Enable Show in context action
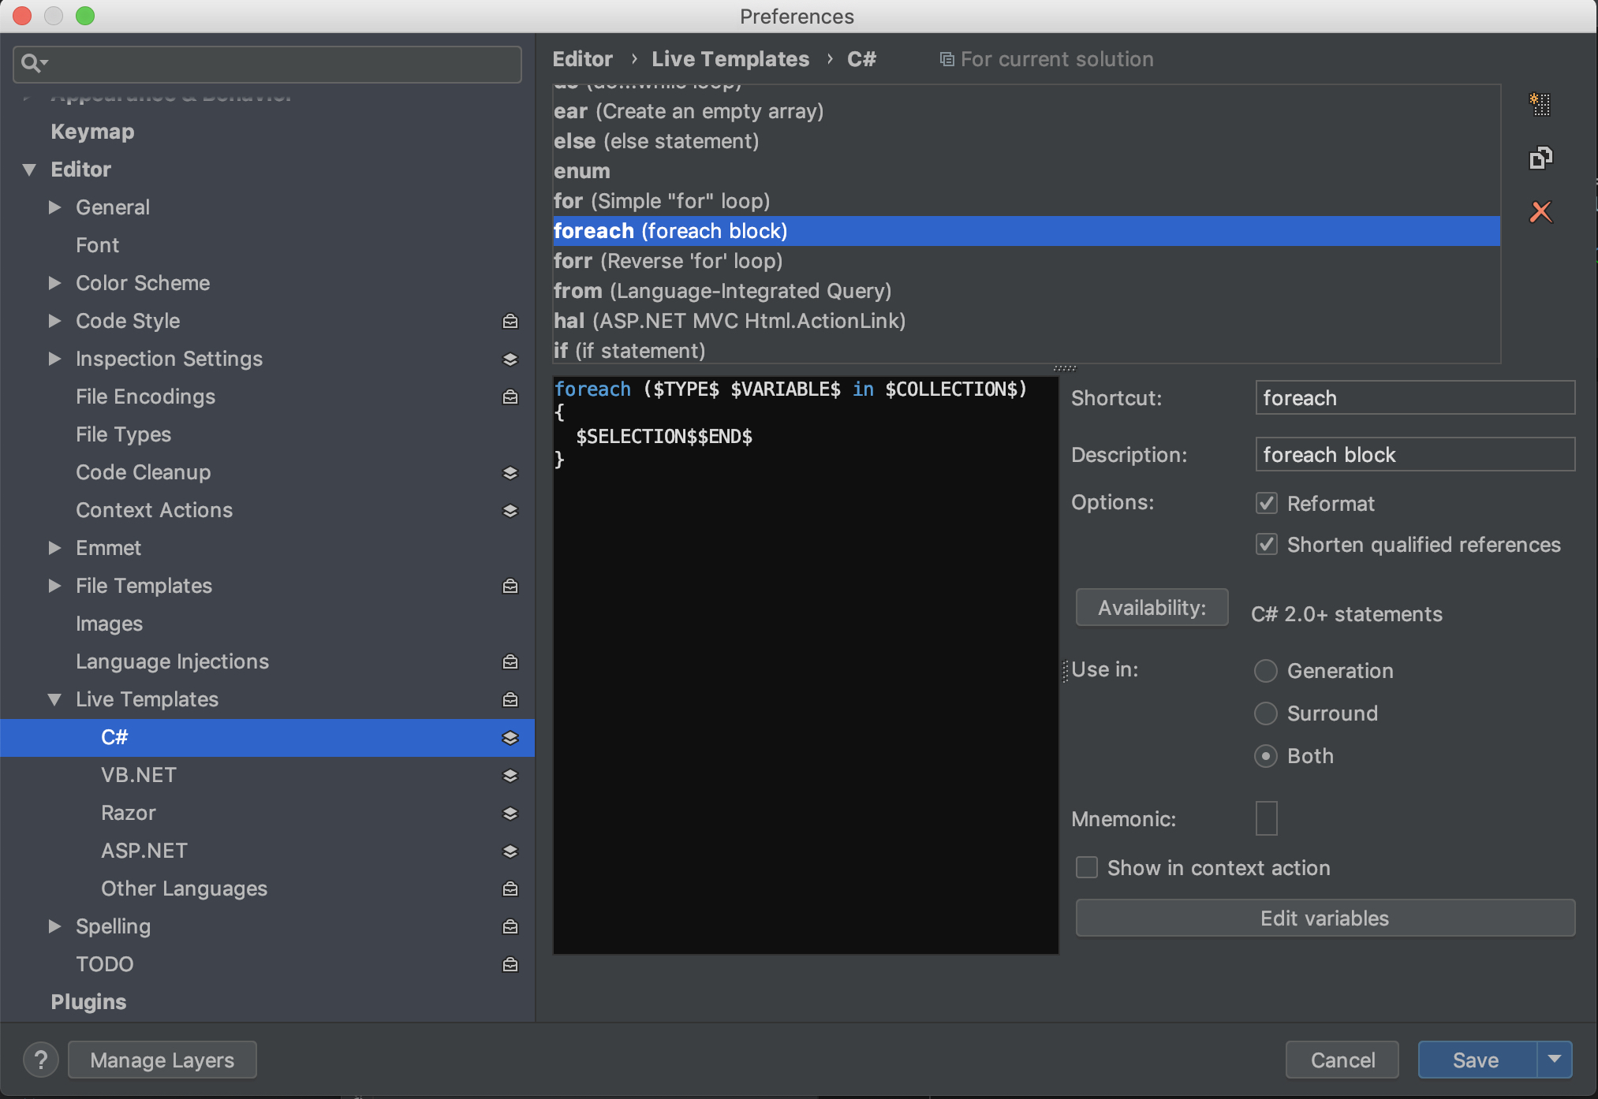Viewport: 1598px width, 1099px height. coord(1087,867)
